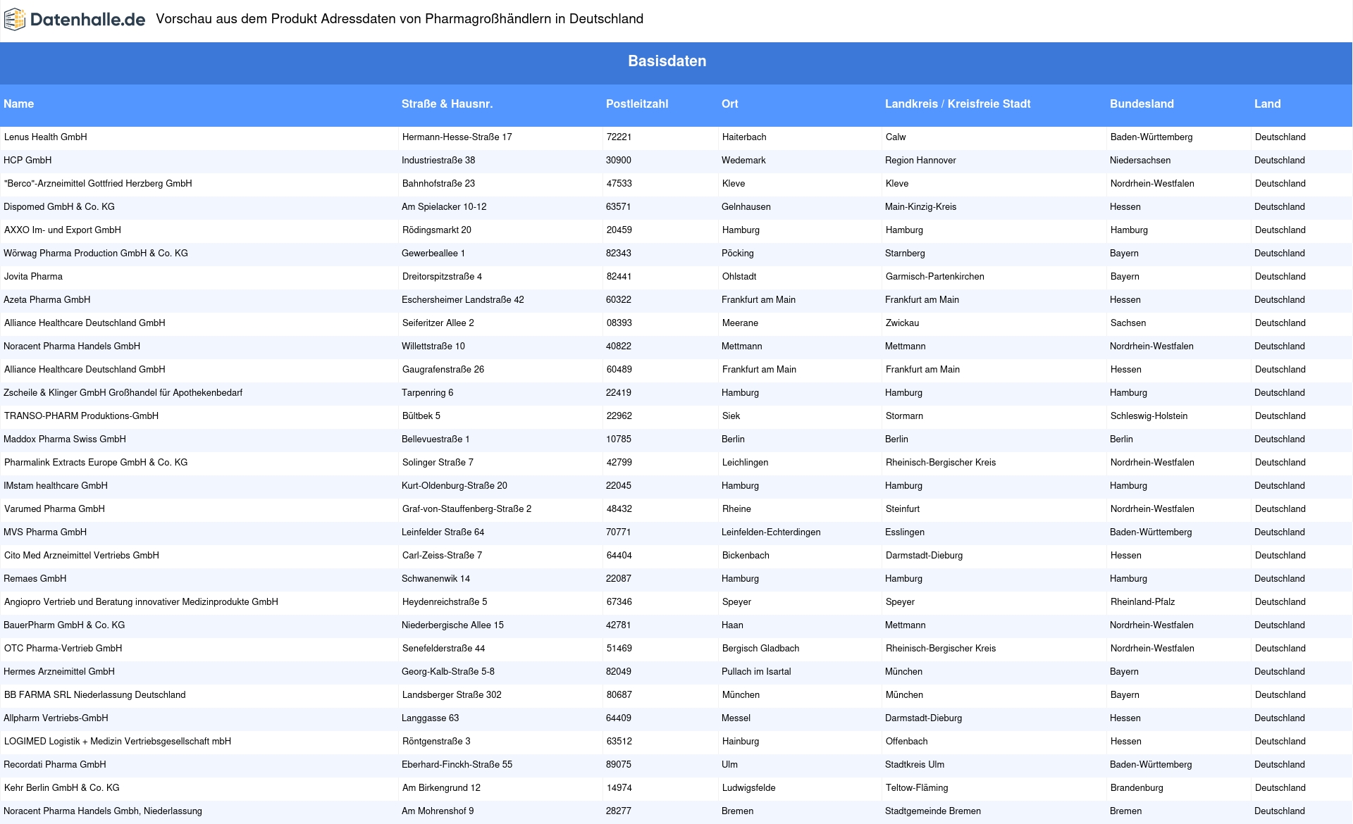Click Kehr Berlin GmbH & Co. KG
The width and height of the screenshot is (1353, 824).
(62, 787)
